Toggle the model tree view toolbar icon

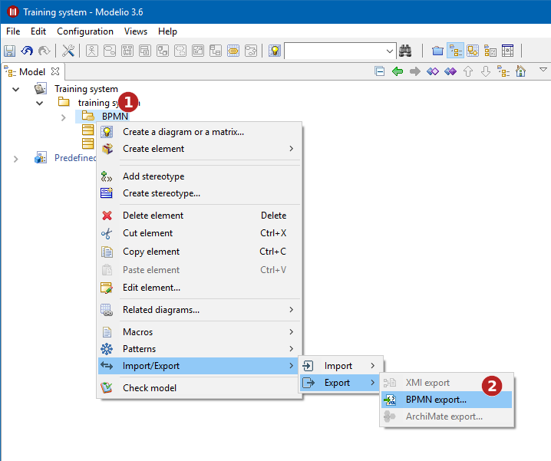(x=455, y=51)
